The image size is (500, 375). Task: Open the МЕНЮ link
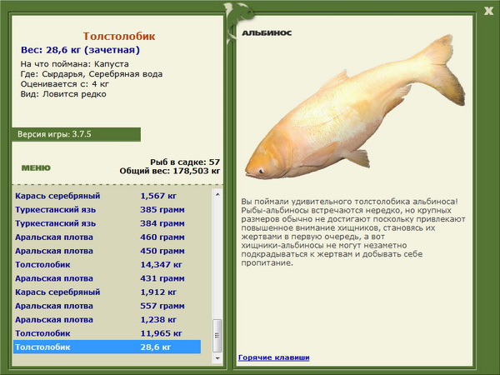(x=36, y=168)
